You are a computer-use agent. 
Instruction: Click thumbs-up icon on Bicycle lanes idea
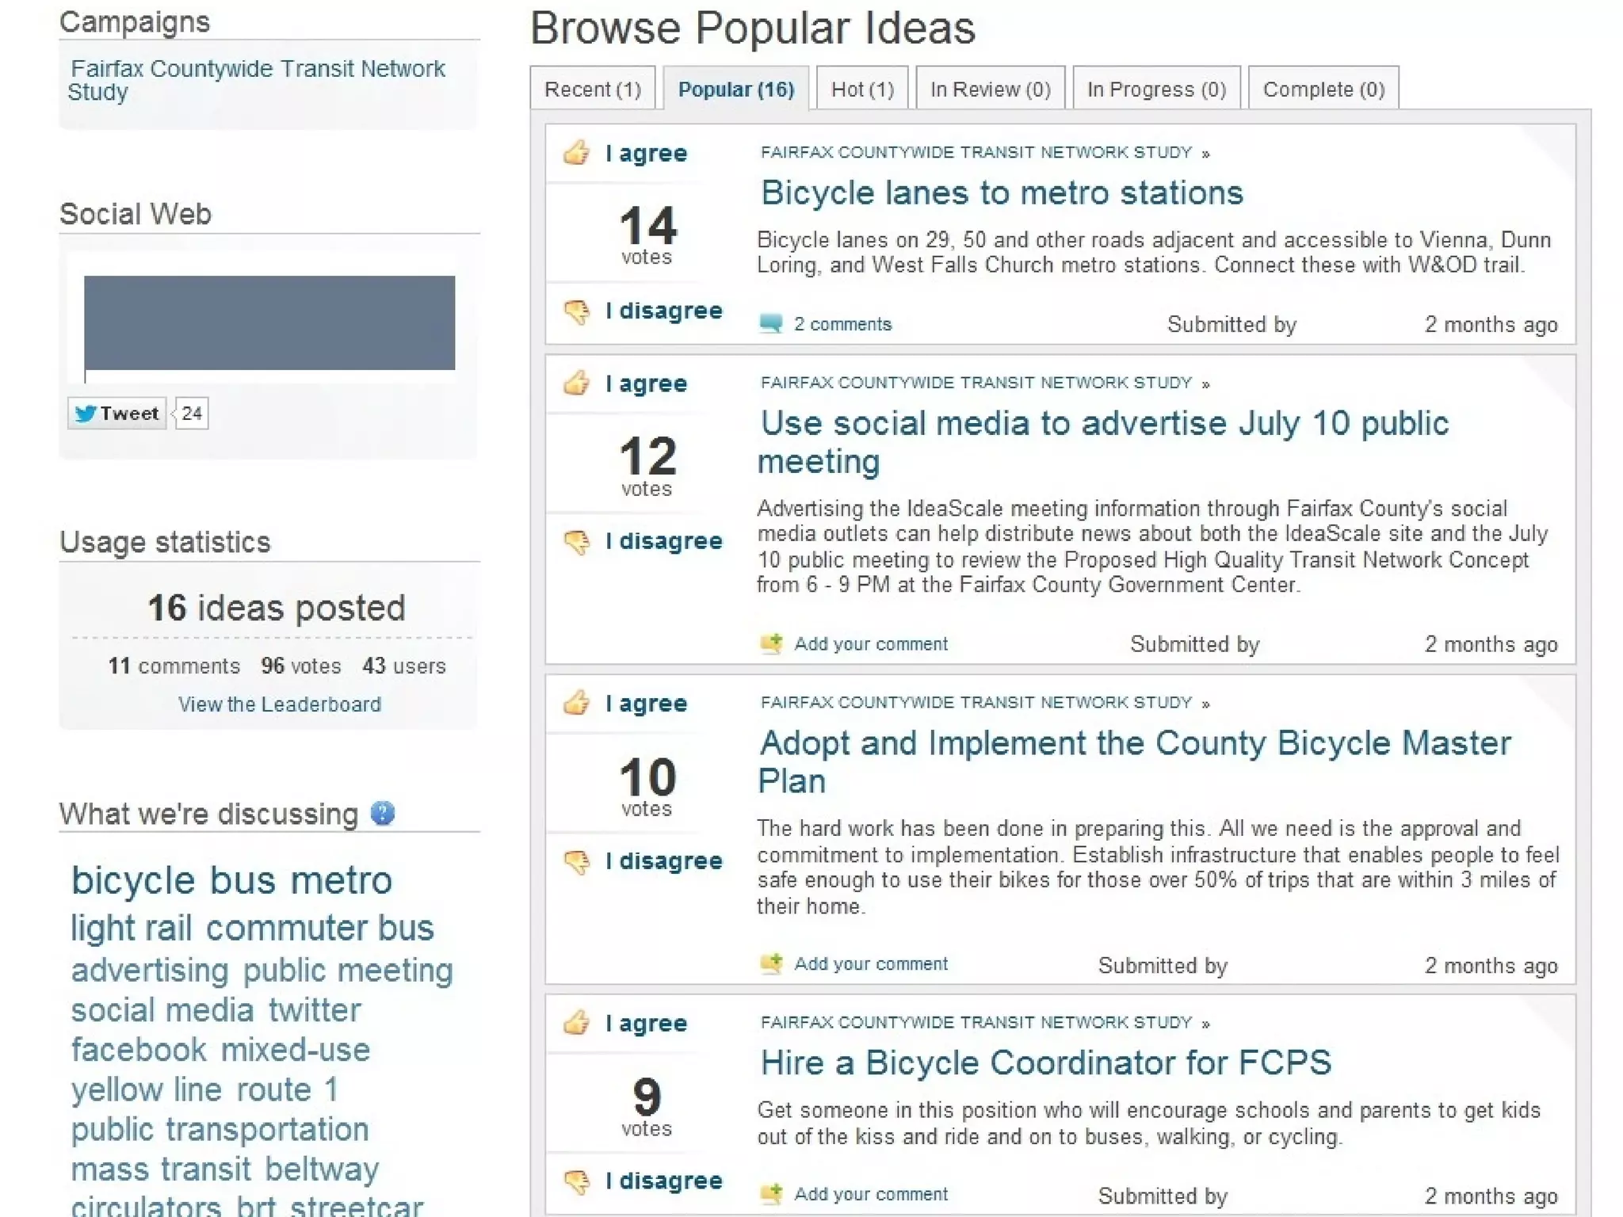coord(577,152)
